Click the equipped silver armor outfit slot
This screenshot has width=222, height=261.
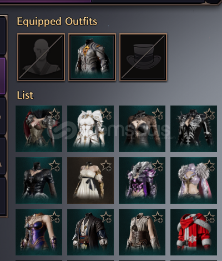92,57
